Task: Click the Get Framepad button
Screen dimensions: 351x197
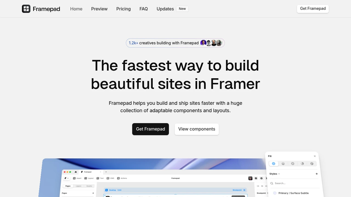Action: (150, 129)
